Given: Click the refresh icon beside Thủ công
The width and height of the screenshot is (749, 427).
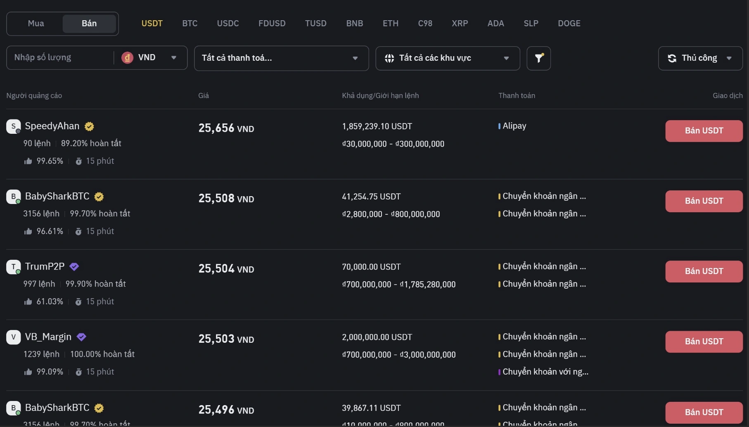Looking at the screenshot, I should tap(672, 58).
